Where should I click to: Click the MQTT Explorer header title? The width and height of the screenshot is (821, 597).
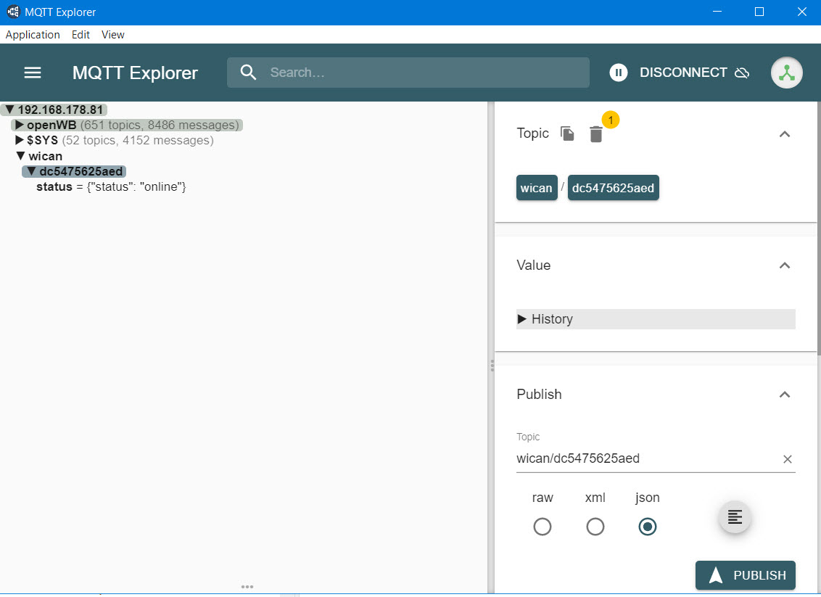pyautogui.click(x=135, y=73)
